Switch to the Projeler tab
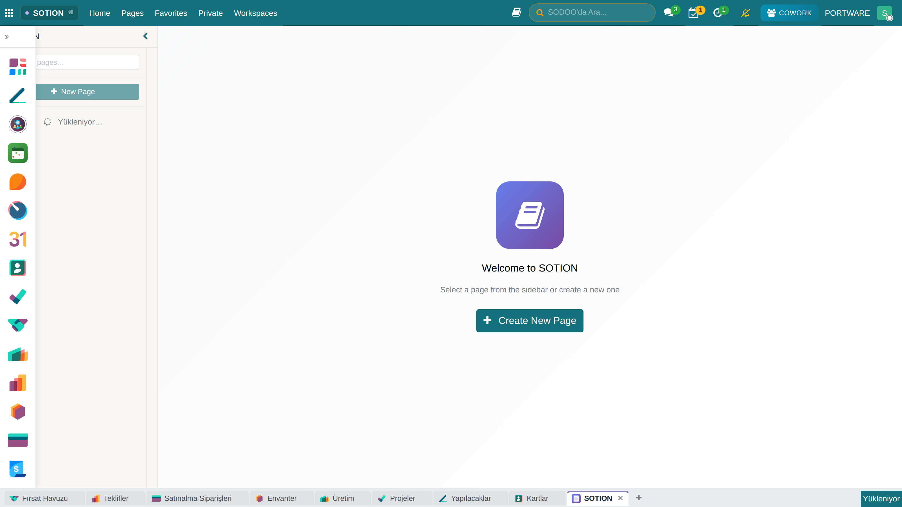The width and height of the screenshot is (902, 507). pyautogui.click(x=402, y=498)
